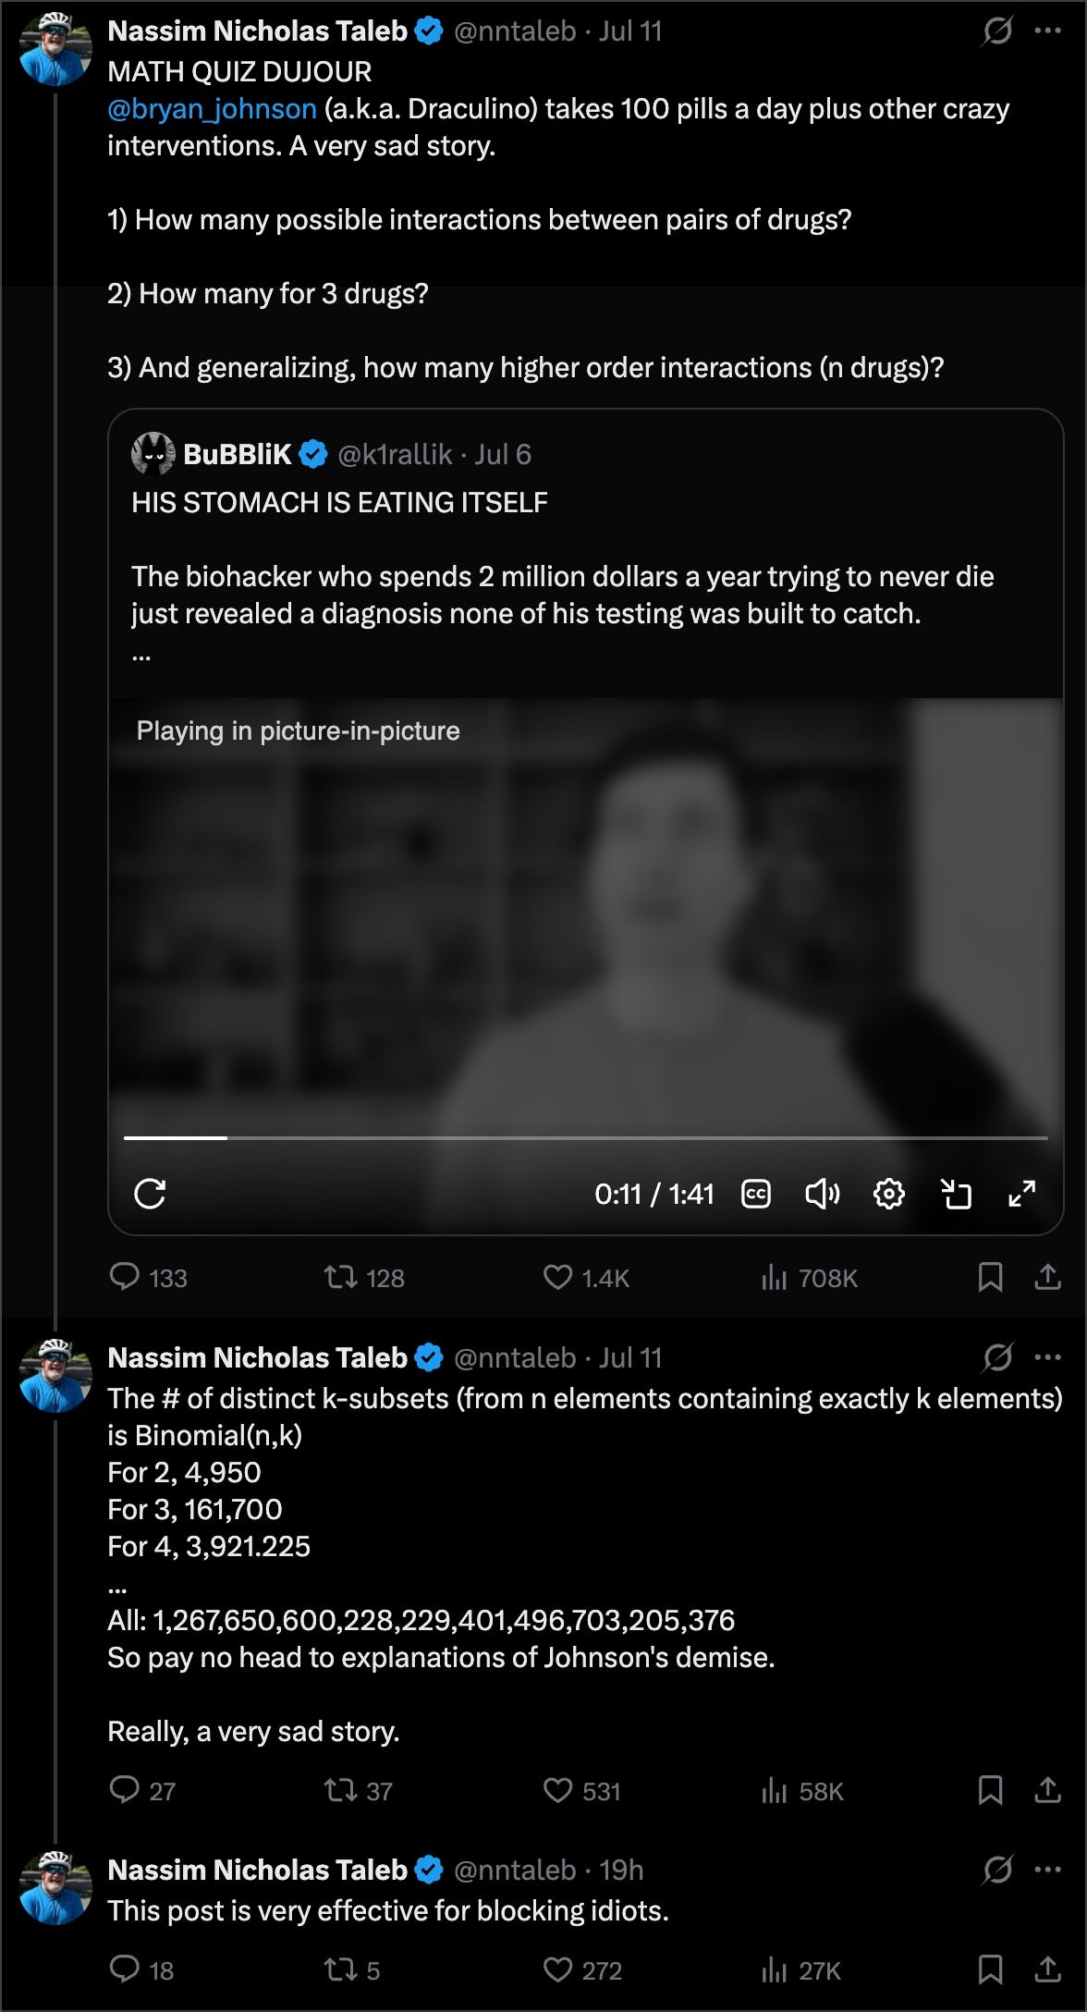This screenshot has width=1087, height=2012.
Task: Bookmark the Binomial(n,k) post
Action: pos(990,1791)
